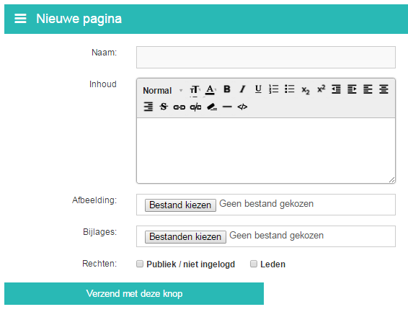Switch to HTML source code view

242,107
